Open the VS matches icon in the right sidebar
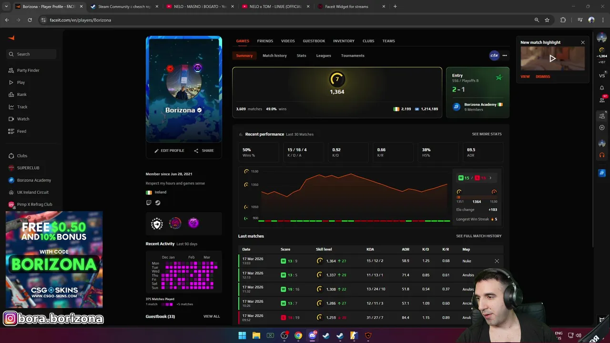This screenshot has width=610, height=343. (x=602, y=76)
